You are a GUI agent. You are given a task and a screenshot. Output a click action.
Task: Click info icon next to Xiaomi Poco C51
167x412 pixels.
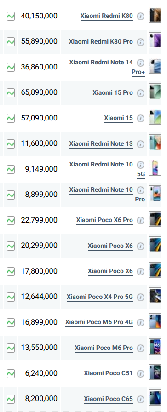[141, 373]
